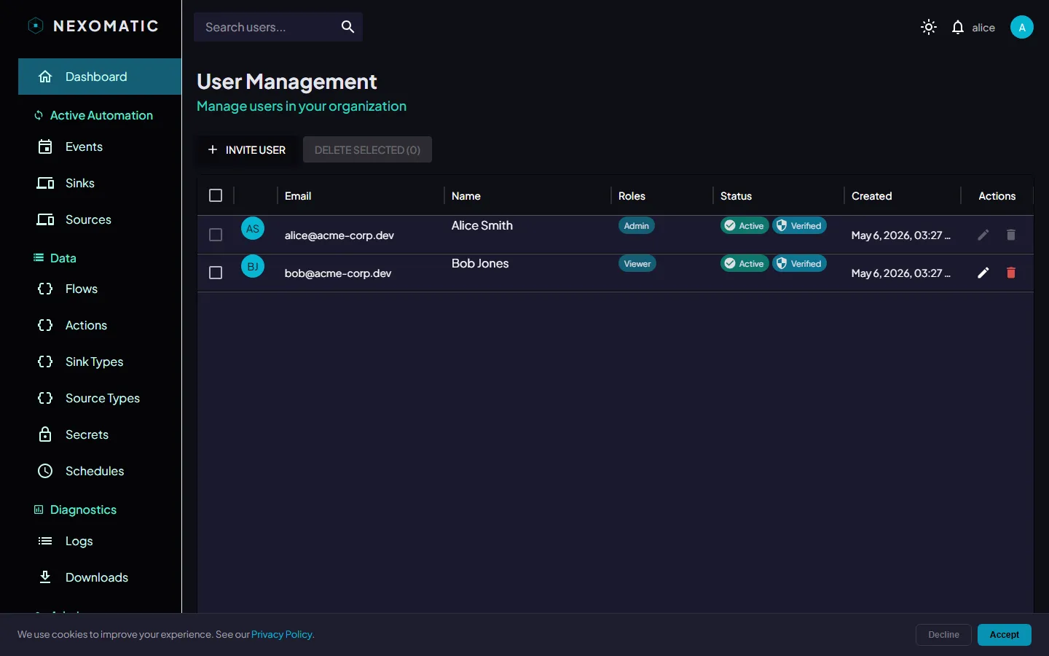The height and width of the screenshot is (656, 1049).
Task: Click the Sinks devices icon
Action: pos(45,183)
